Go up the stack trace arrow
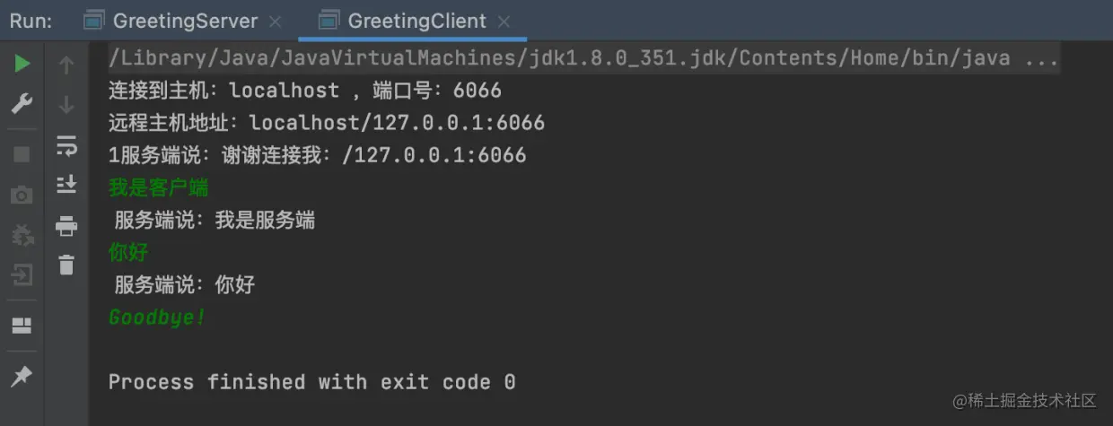 click(66, 65)
